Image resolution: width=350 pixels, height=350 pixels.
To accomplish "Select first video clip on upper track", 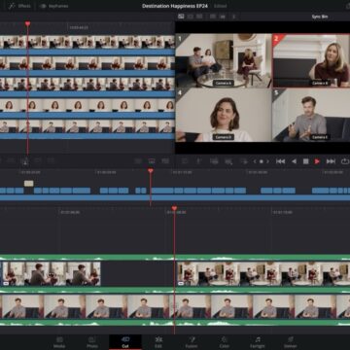I will click(52, 274).
